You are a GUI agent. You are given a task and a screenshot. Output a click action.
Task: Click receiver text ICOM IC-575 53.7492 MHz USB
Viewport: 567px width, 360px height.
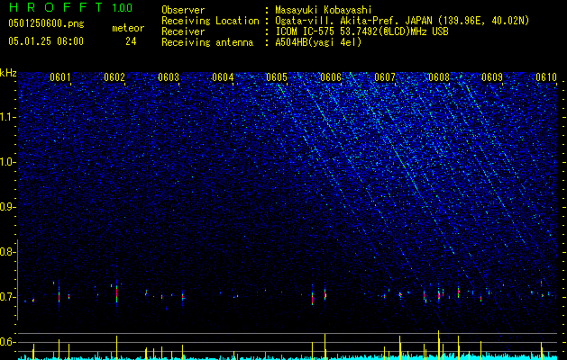coord(361,31)
